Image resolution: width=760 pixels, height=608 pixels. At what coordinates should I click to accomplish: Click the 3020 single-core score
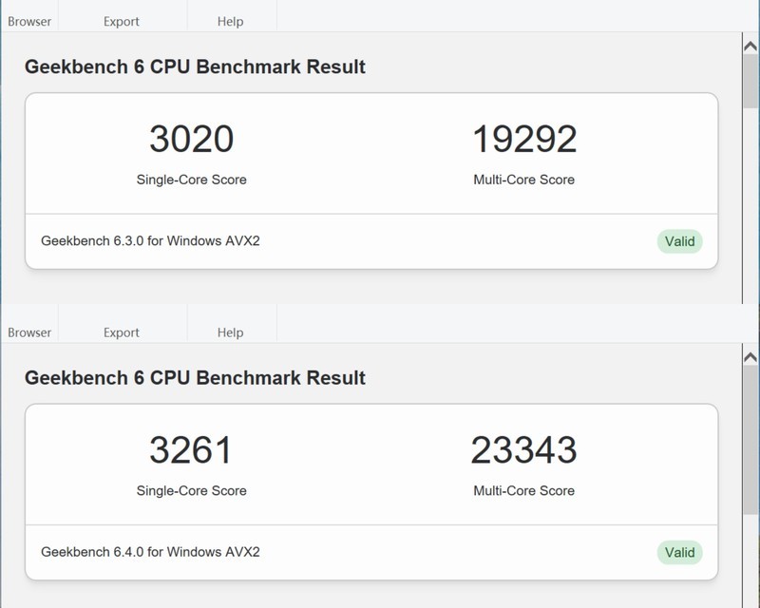(x=191, y=140)
